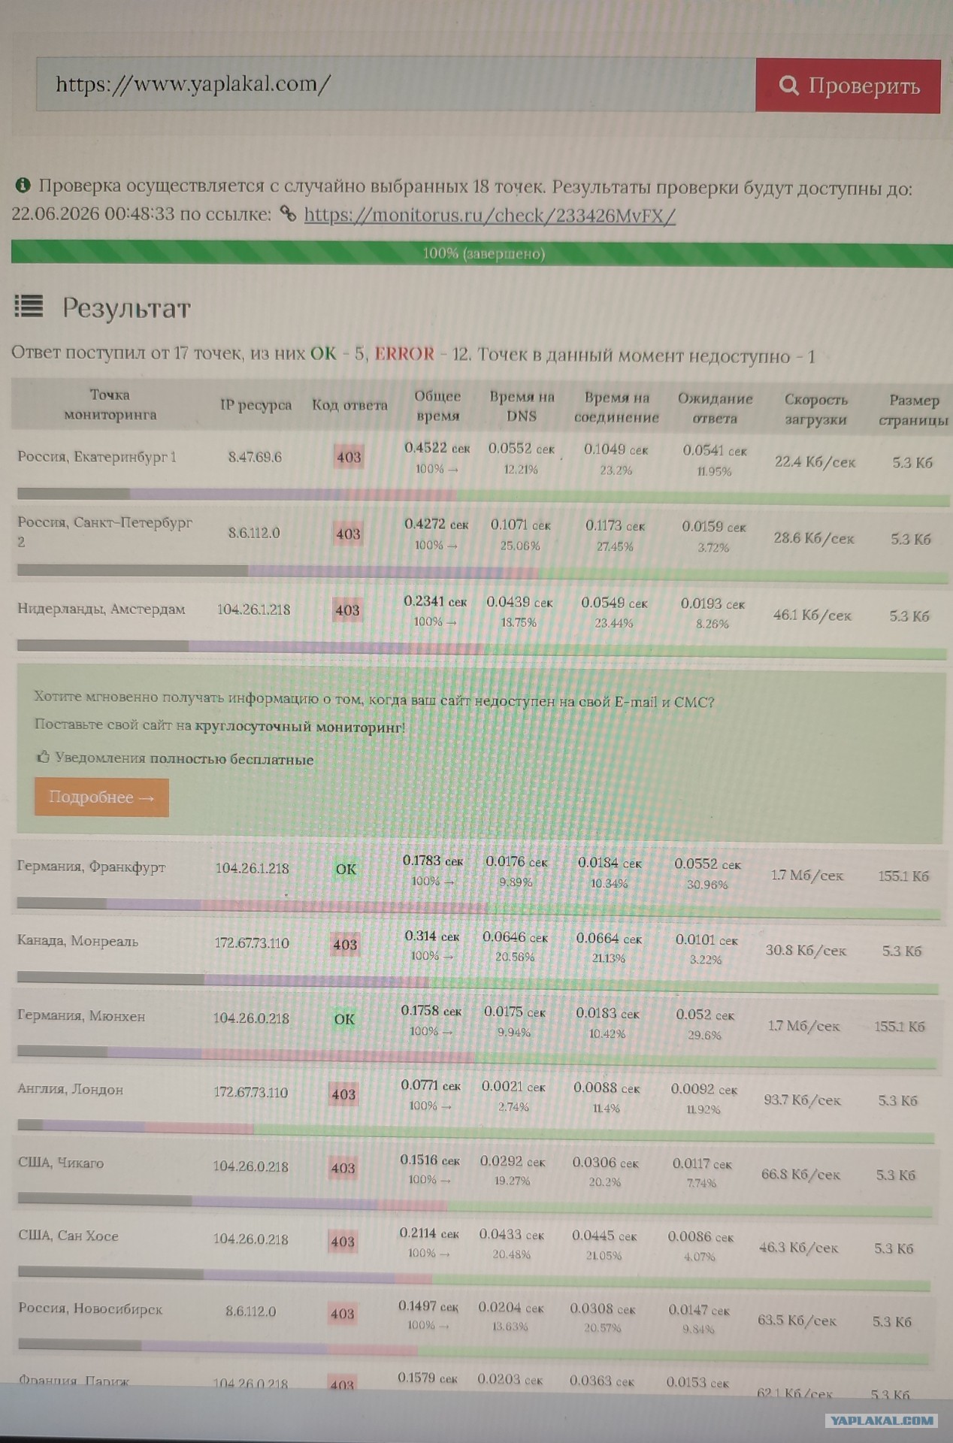Screen dimensions: 953x1443
Task: Click the Размер страницы column header
Action: [913, 410]
